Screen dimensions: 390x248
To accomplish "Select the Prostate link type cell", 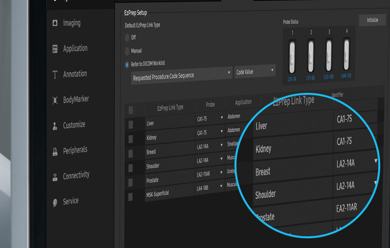I will (170, 178).
